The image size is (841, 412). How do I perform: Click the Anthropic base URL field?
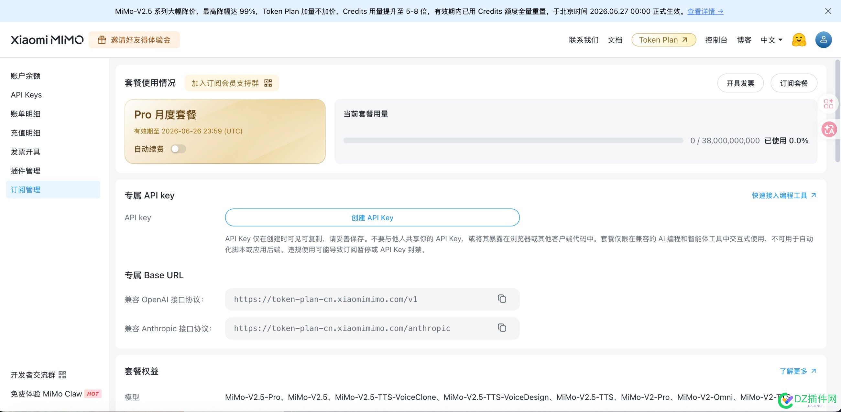[372, 328]
